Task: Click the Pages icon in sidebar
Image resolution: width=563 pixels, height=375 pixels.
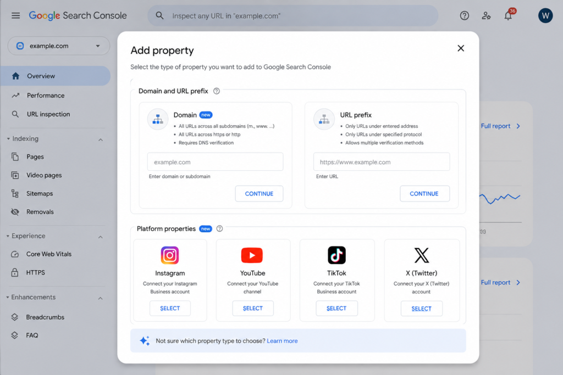Action: click(15, 156)
